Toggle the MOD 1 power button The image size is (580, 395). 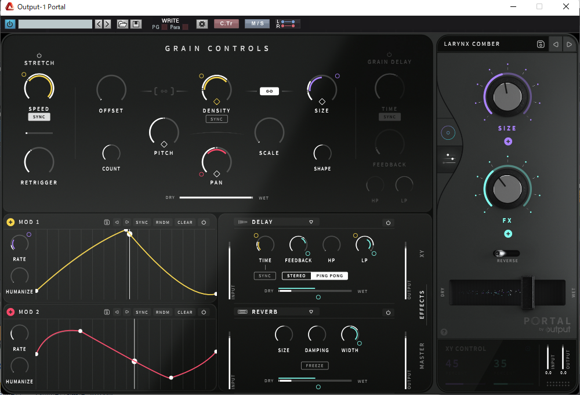click(x=204, y=222)
